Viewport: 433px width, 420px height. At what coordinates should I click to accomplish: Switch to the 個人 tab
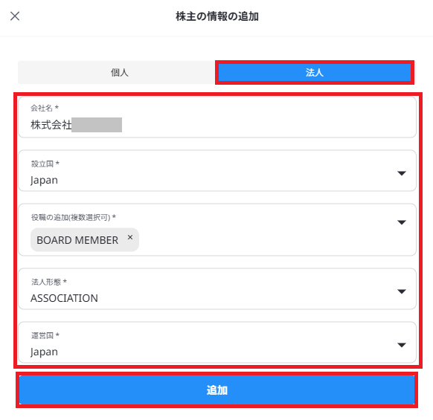[x=119, y=73]
